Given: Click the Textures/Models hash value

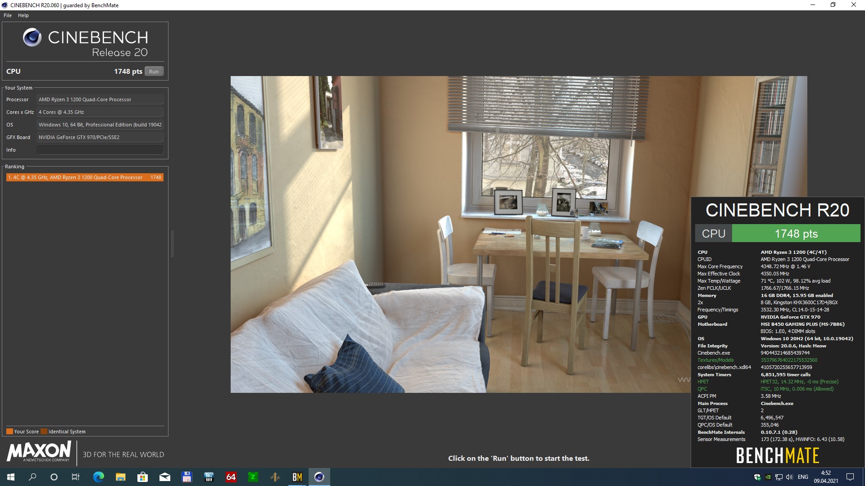Looking at the screenshot, I should pos(789,360).
